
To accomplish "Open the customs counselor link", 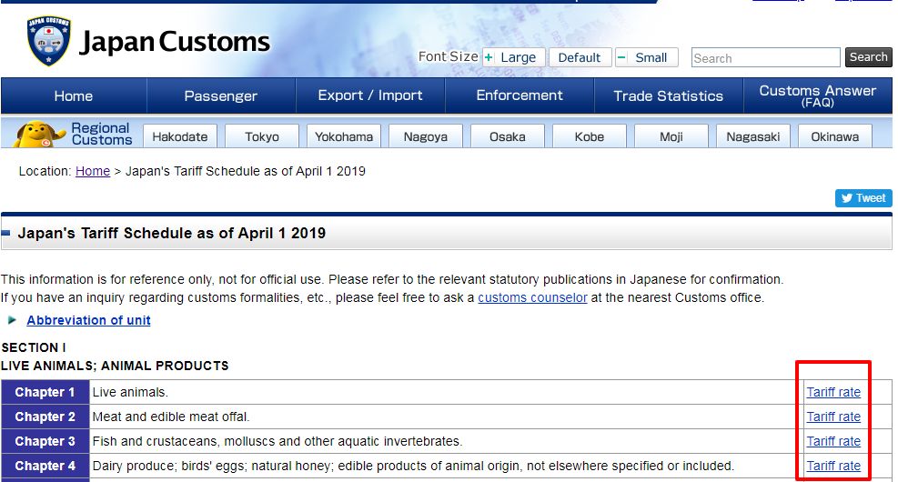I will 532,297.
